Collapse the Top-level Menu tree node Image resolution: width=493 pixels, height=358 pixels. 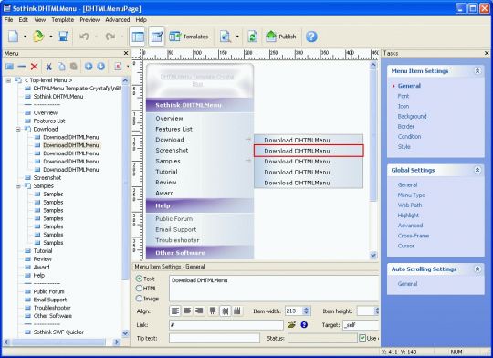8,80
